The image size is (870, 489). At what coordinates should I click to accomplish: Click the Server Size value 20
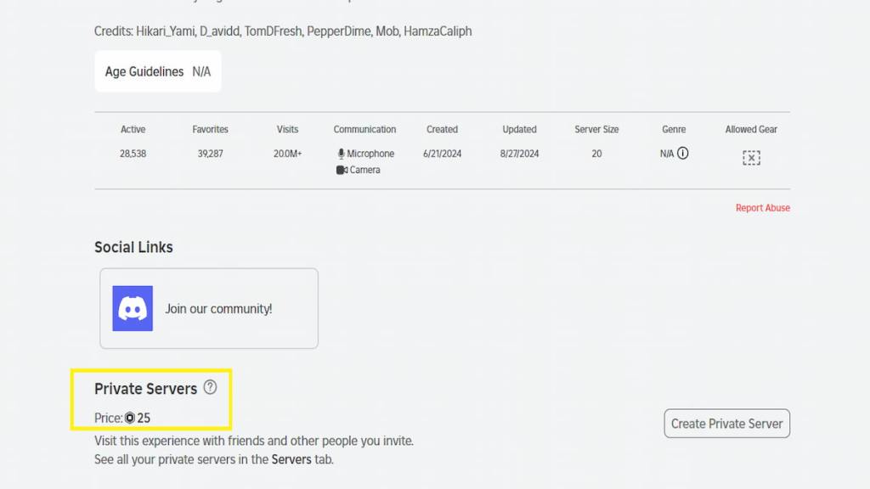(596, 154)
